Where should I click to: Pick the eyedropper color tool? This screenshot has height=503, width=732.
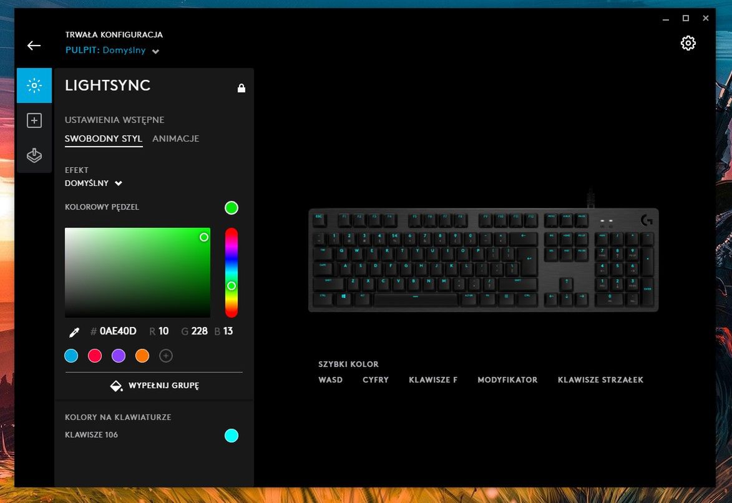(x=74, y=332)
